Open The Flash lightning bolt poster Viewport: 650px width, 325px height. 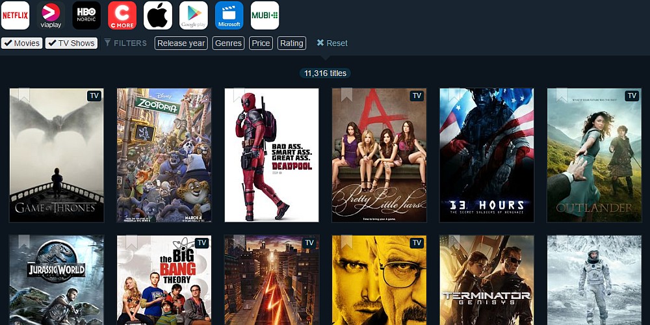tap(272, 280)
